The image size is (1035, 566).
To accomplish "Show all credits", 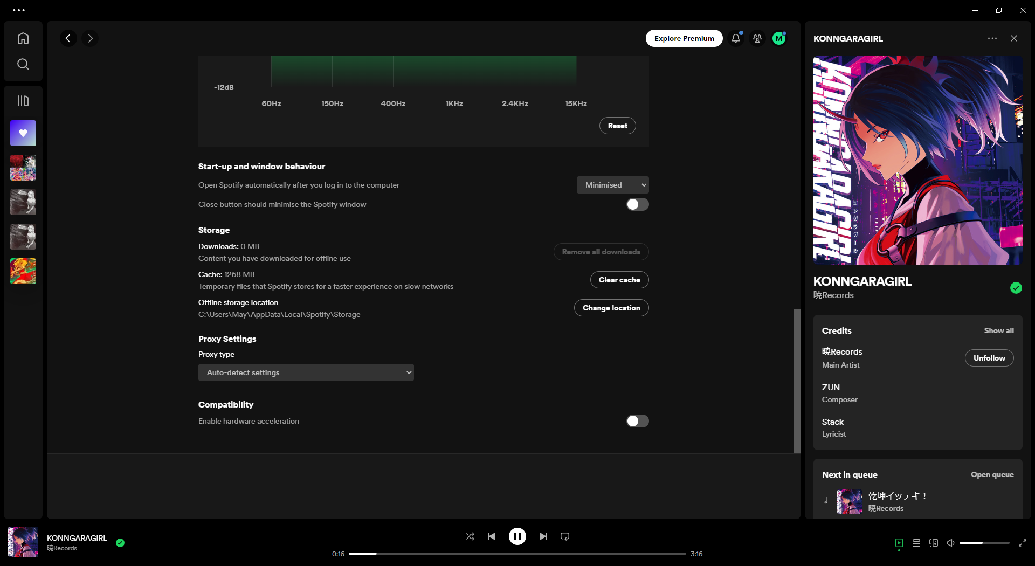I will pos(999,330).
